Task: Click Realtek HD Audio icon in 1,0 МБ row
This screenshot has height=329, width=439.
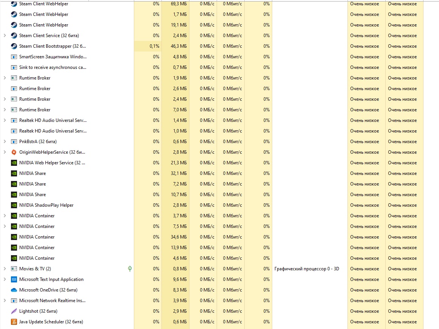Action: (x=14, y=131)
